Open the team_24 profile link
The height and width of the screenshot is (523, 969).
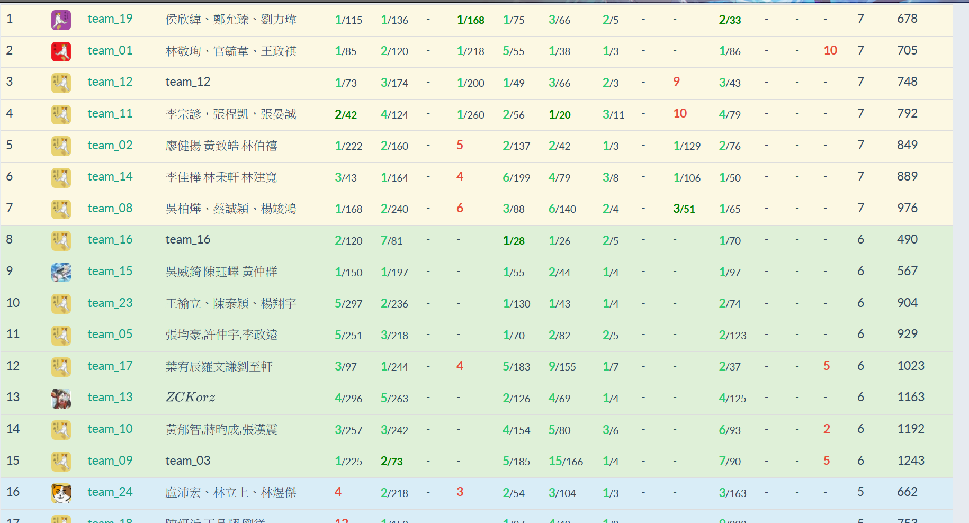110,492
